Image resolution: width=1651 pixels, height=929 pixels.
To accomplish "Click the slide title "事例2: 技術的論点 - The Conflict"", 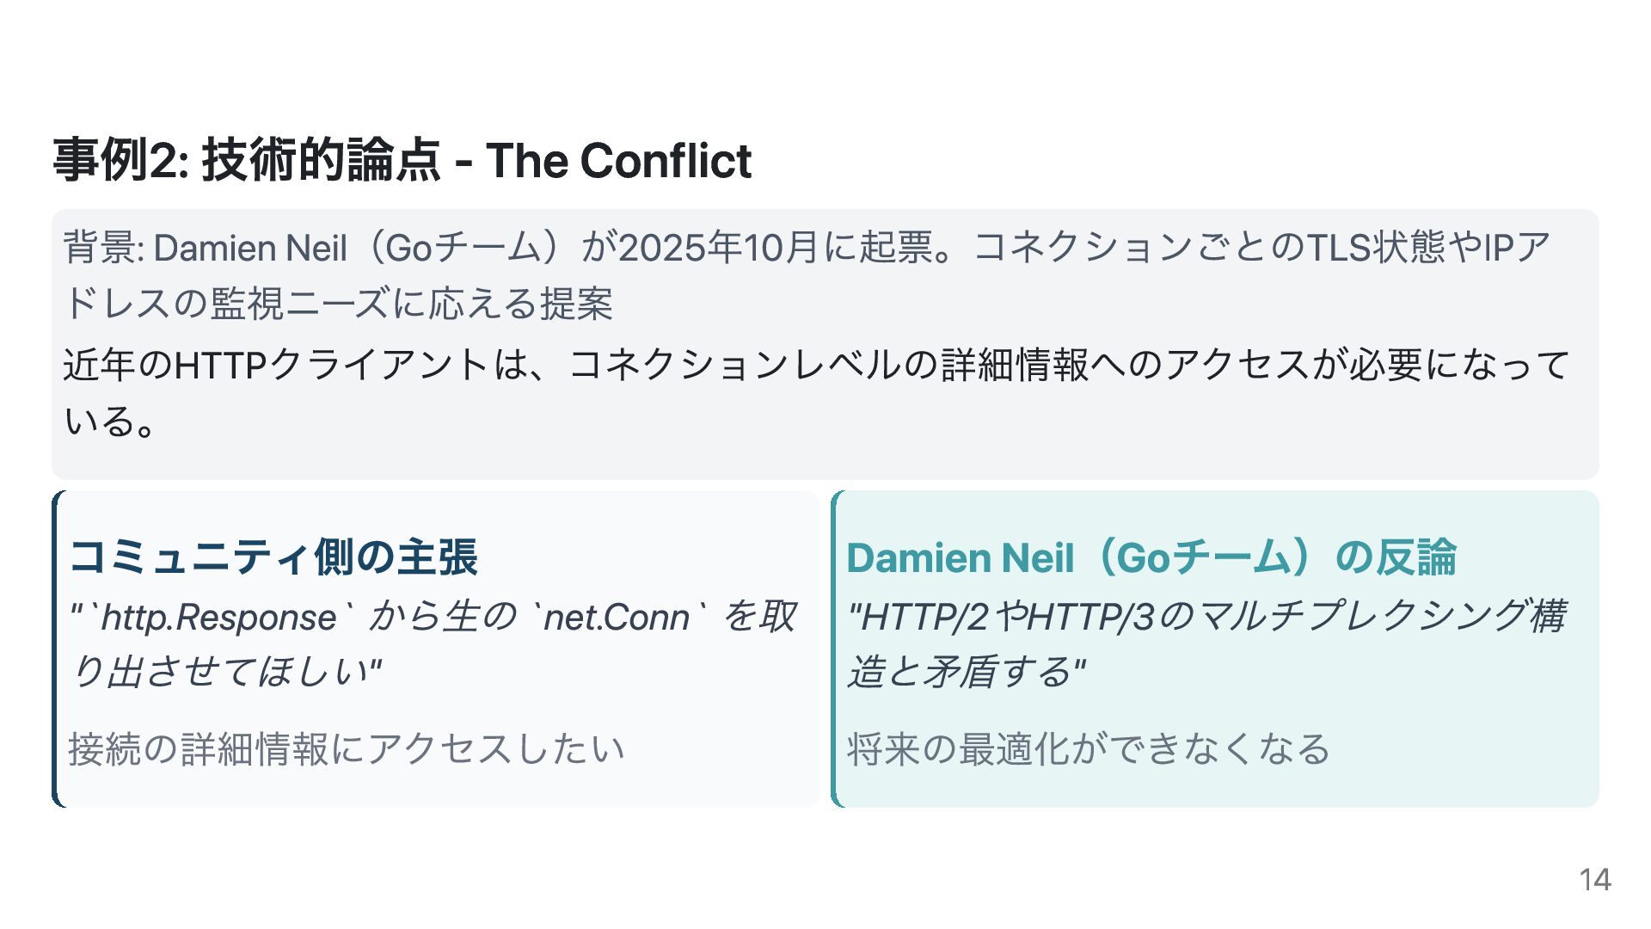I will (x=402, y=161).
